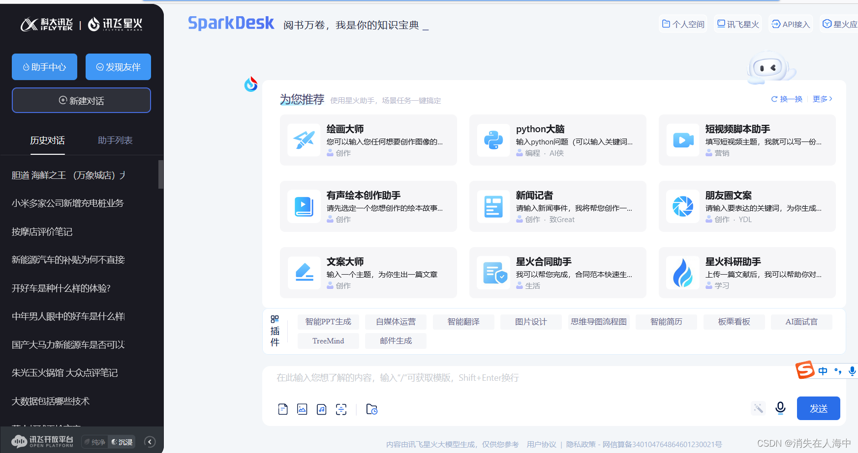The height and width of the screenshot is (453, 858).
Task: Open the 星火科研助手 flame icon
Action: [683, 273]
